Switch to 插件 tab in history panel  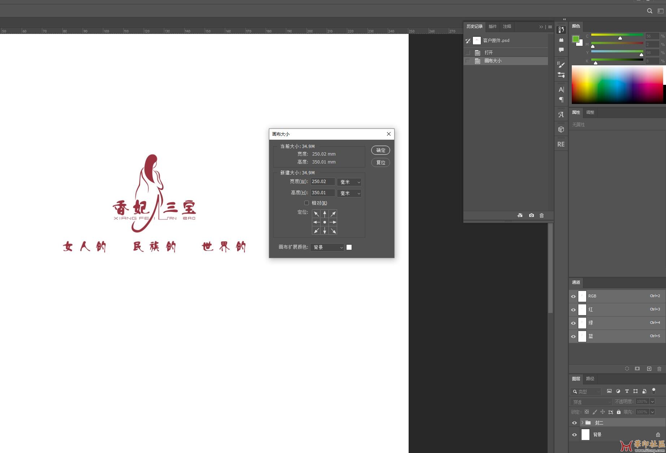[x=492, y=26]
